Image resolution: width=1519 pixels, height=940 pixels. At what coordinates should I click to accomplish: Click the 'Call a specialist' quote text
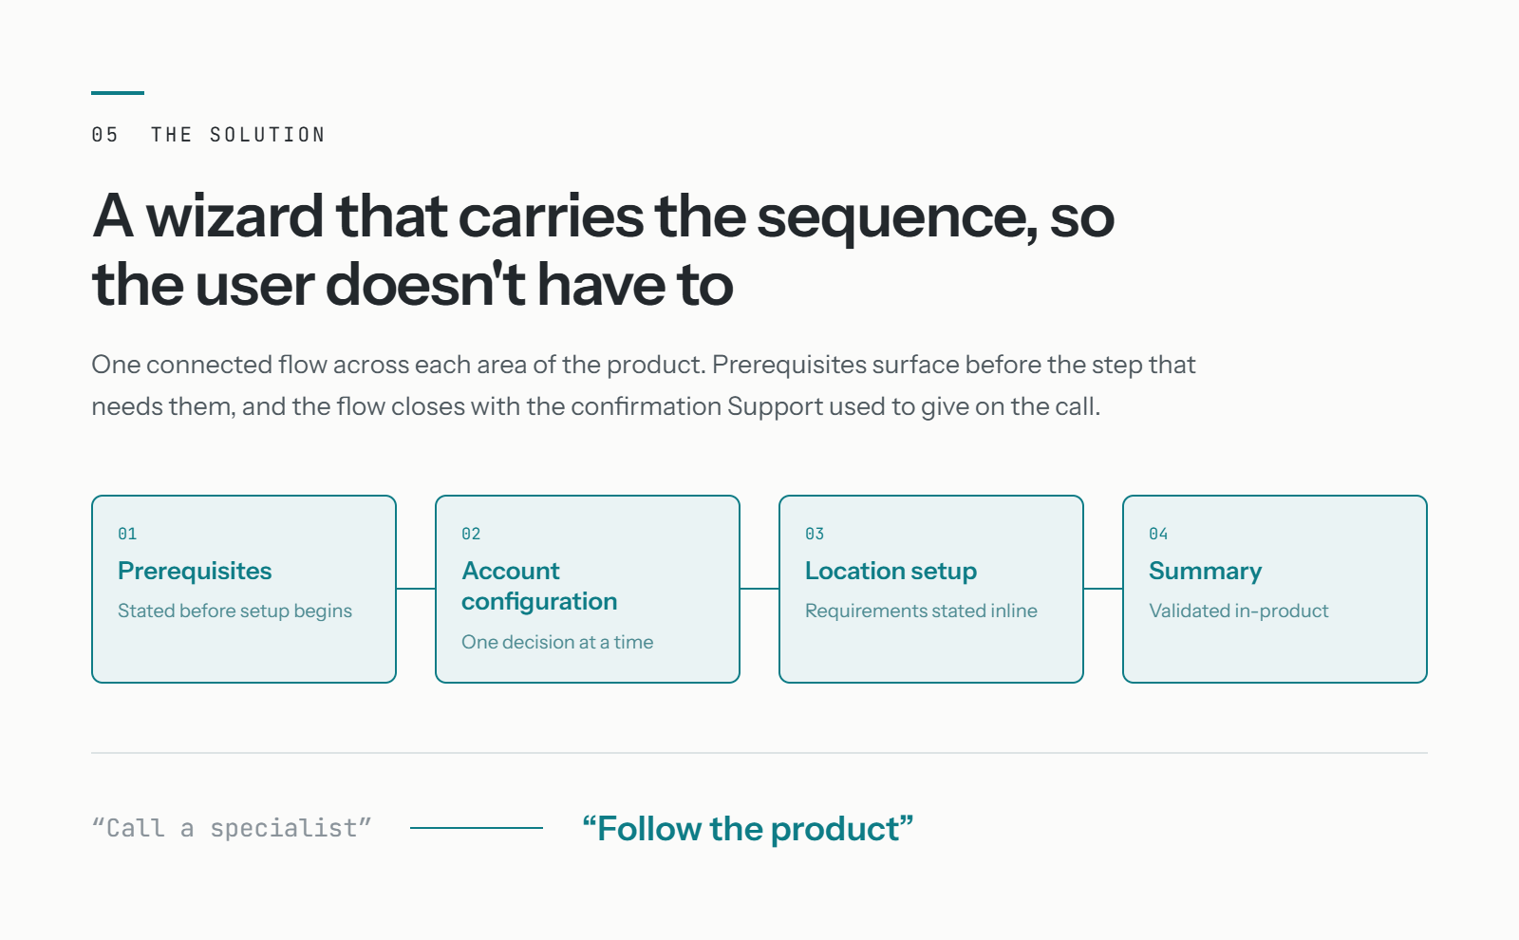click(232, 829)
